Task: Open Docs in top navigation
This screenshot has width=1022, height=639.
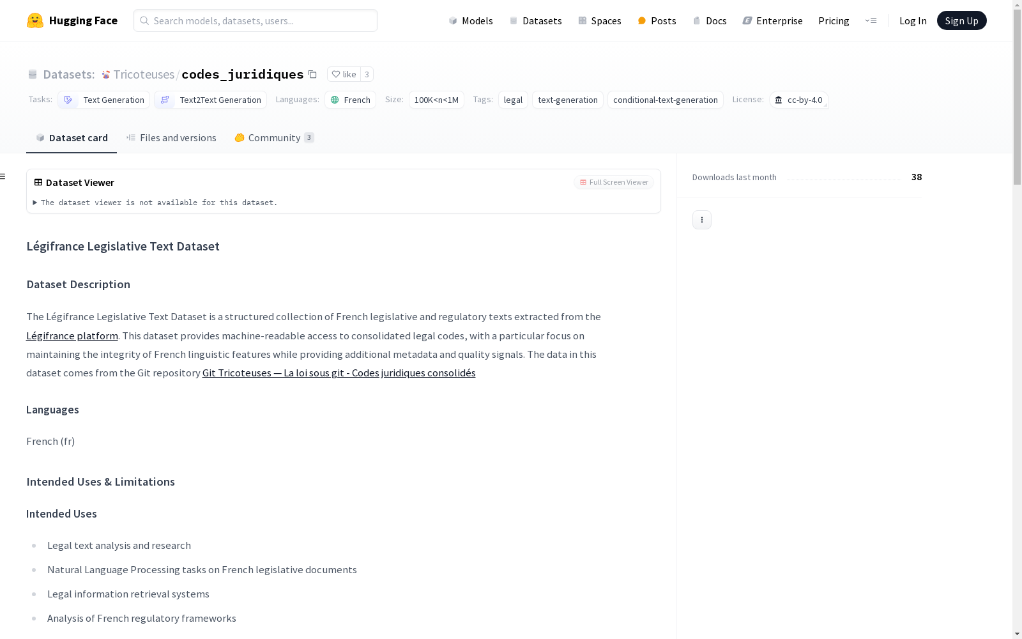Action: pos(710,20)
